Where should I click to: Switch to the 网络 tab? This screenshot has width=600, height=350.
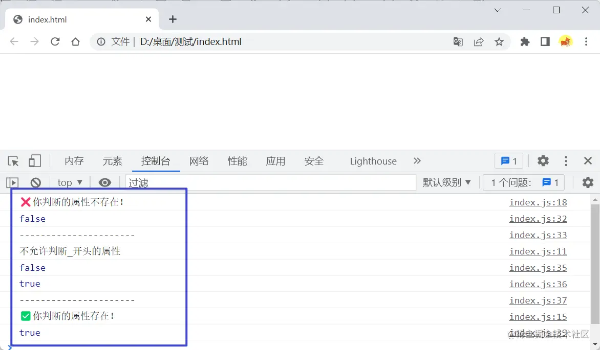tap(199, 161)
